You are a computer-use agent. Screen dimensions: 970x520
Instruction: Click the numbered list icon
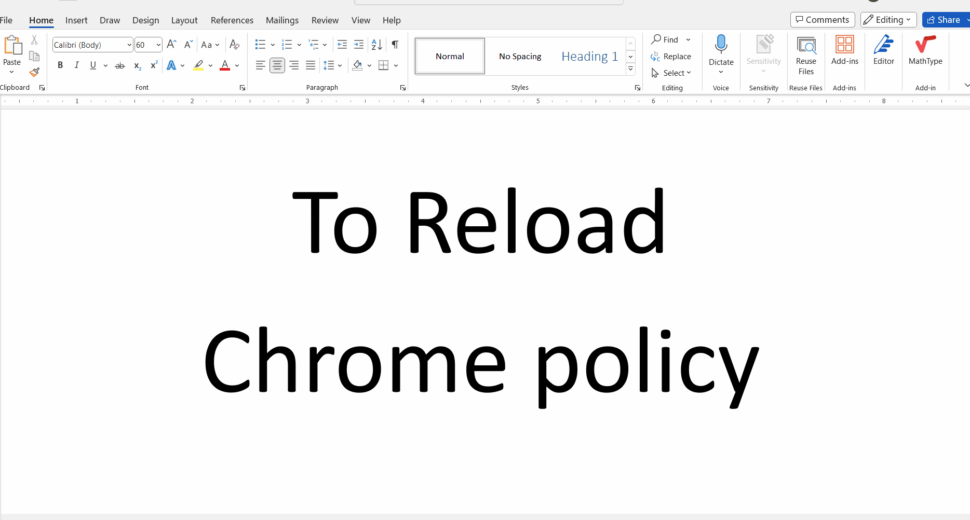(x=287, y=45)
